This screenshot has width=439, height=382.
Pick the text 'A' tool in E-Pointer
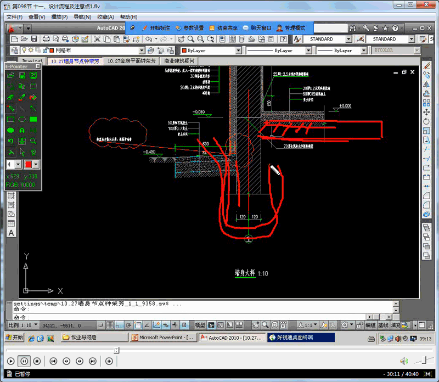tap(22, 131)
